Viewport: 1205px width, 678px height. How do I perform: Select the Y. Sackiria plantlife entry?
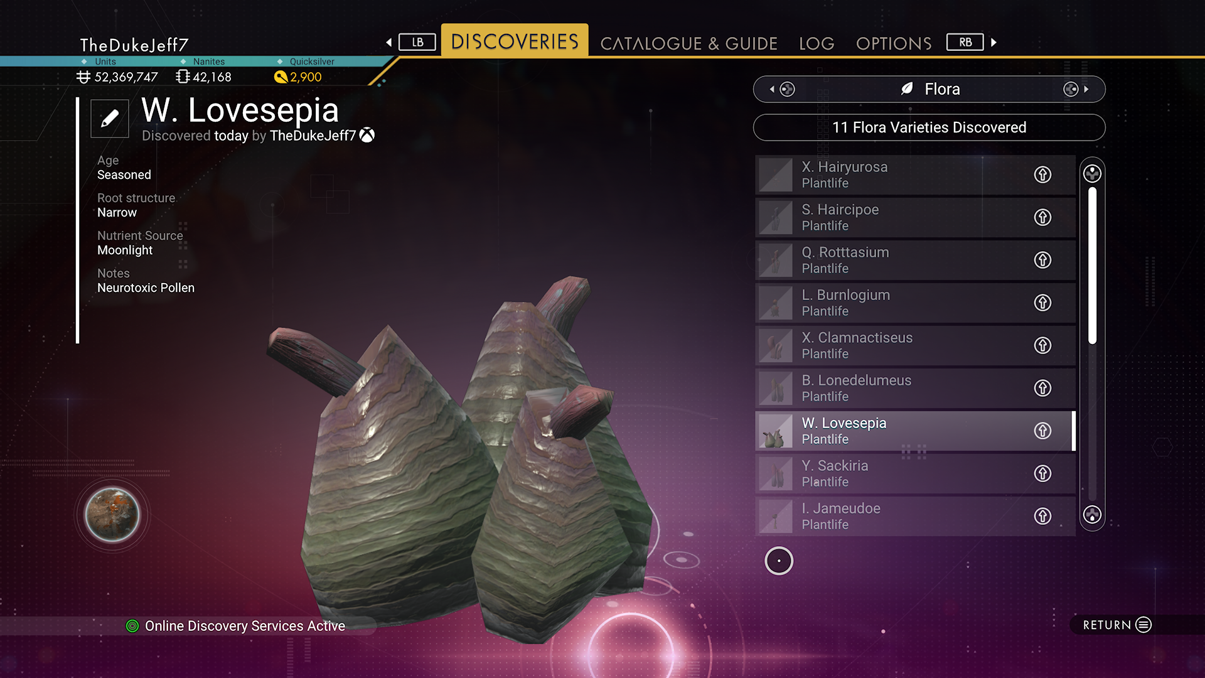coord(915,473)
